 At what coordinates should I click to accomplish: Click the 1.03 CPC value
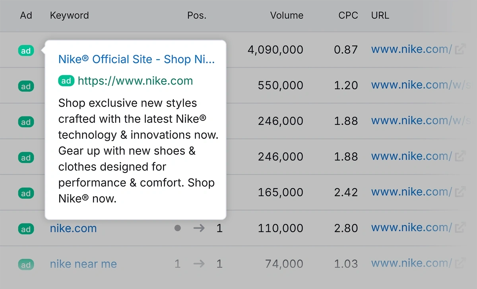tap(346, 264)
